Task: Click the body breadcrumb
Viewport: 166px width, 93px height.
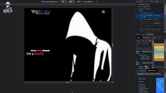Action: click(143, 34)
